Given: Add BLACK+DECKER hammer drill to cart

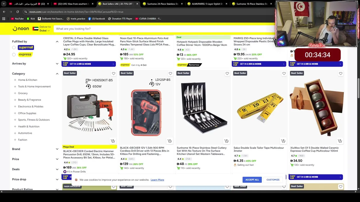Looking at the screenshot, I should click(x=113, y=141).
